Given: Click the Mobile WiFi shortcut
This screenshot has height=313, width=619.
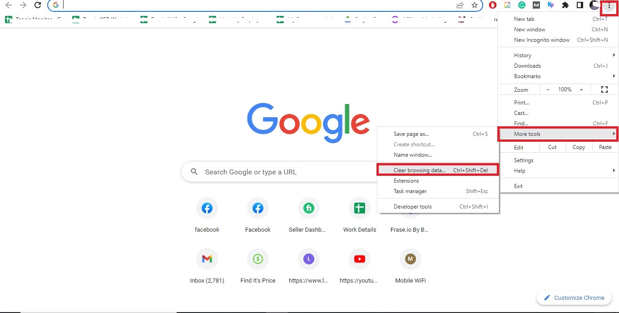Looking at the screenshot, I should click(x=410, y=258).
